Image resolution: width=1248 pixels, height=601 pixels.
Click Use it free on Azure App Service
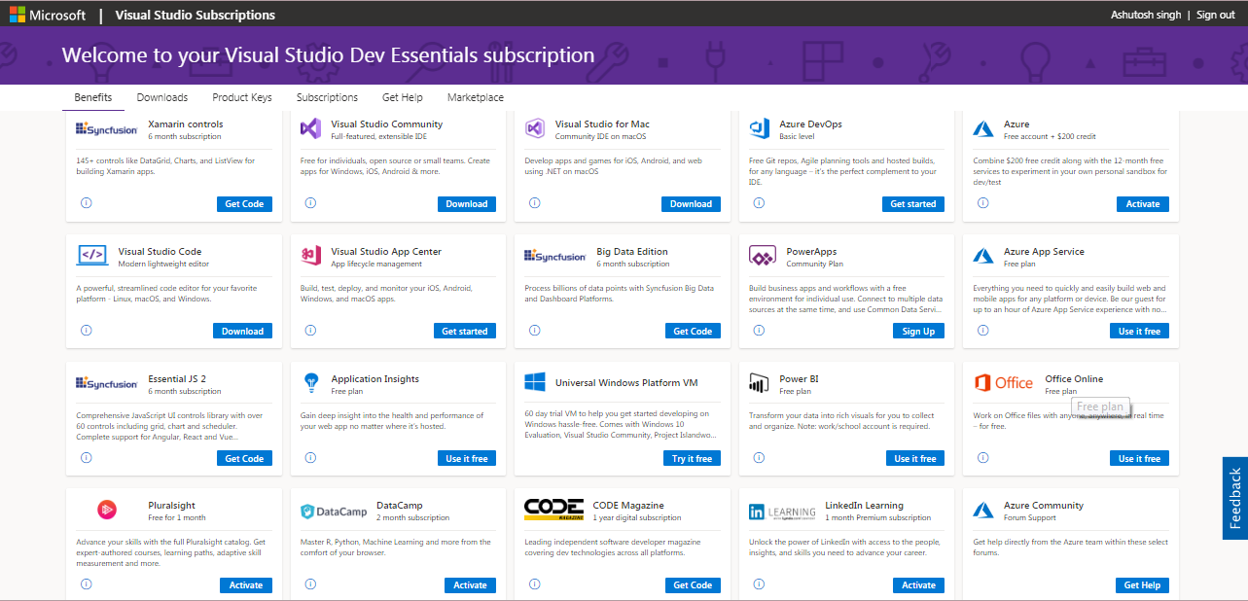[1139, 332]
